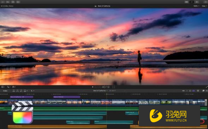The height and width of the screenshot is (129, 208).
Task: Select the orange music clip at bottom left
Action: tap(57, 127)
